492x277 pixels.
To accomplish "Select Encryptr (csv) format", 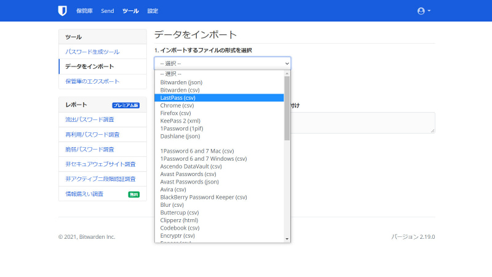I will point(219,236).
